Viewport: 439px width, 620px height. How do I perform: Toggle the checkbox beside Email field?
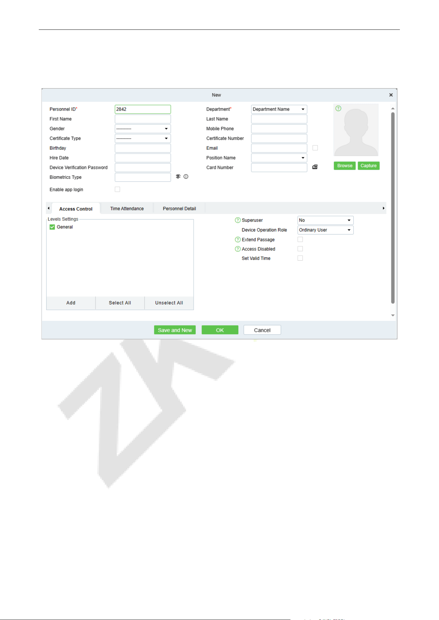point(315,148)
